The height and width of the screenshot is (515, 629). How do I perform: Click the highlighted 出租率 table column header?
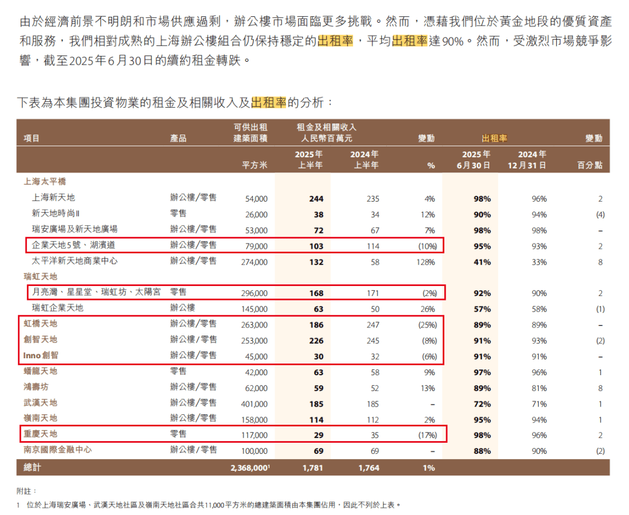click(x=494, y=139)
